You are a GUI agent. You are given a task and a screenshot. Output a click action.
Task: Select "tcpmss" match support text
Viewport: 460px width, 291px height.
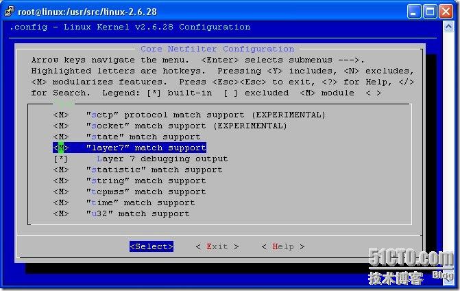point(146,191)
